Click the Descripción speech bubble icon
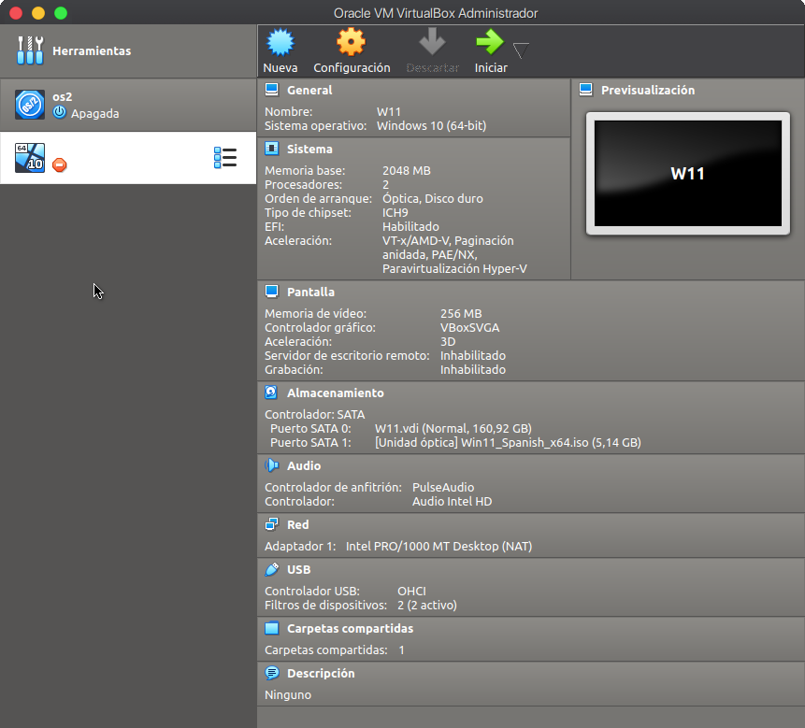 tap(271, 673)
